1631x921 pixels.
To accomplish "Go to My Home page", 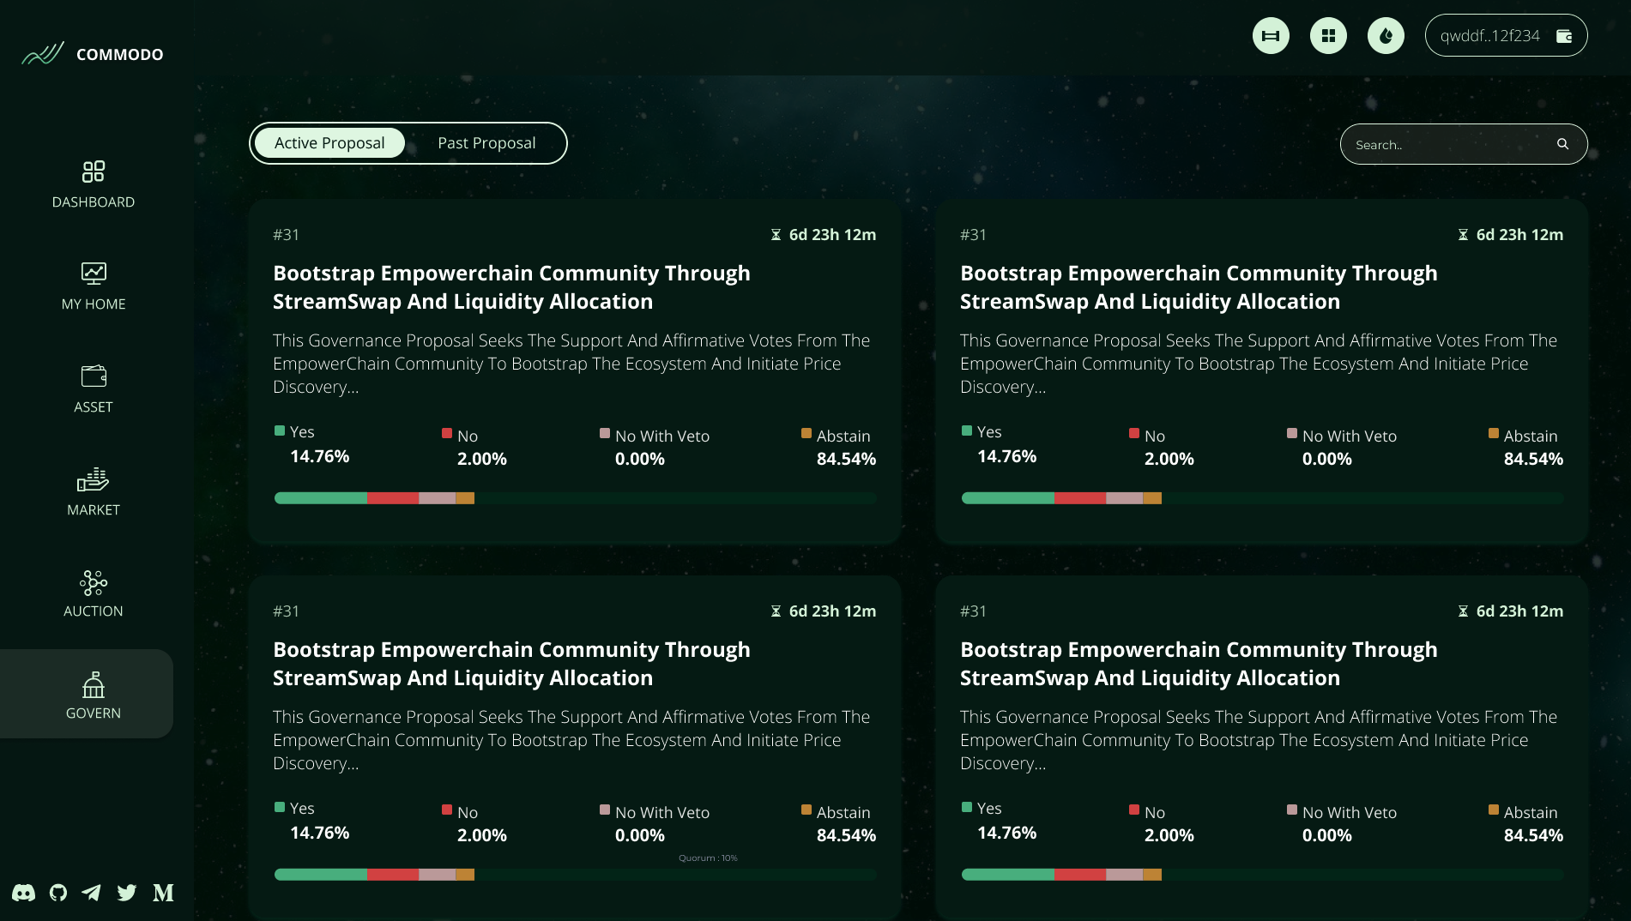I will (94, 286).
